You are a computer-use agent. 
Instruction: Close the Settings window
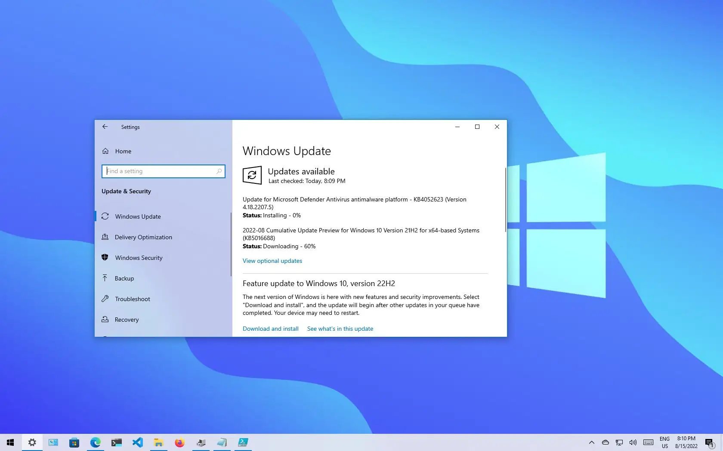tap(497, 127)
